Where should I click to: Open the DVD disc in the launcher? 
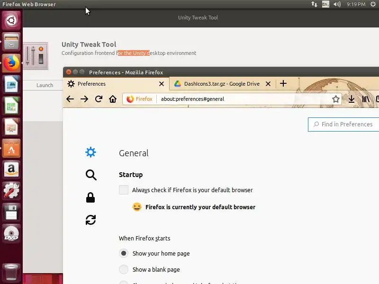click(11, 233)
